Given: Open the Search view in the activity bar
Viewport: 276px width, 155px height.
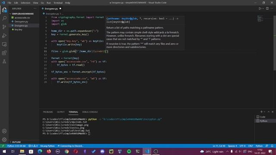Looking at the screenshot, I should 4,18.
